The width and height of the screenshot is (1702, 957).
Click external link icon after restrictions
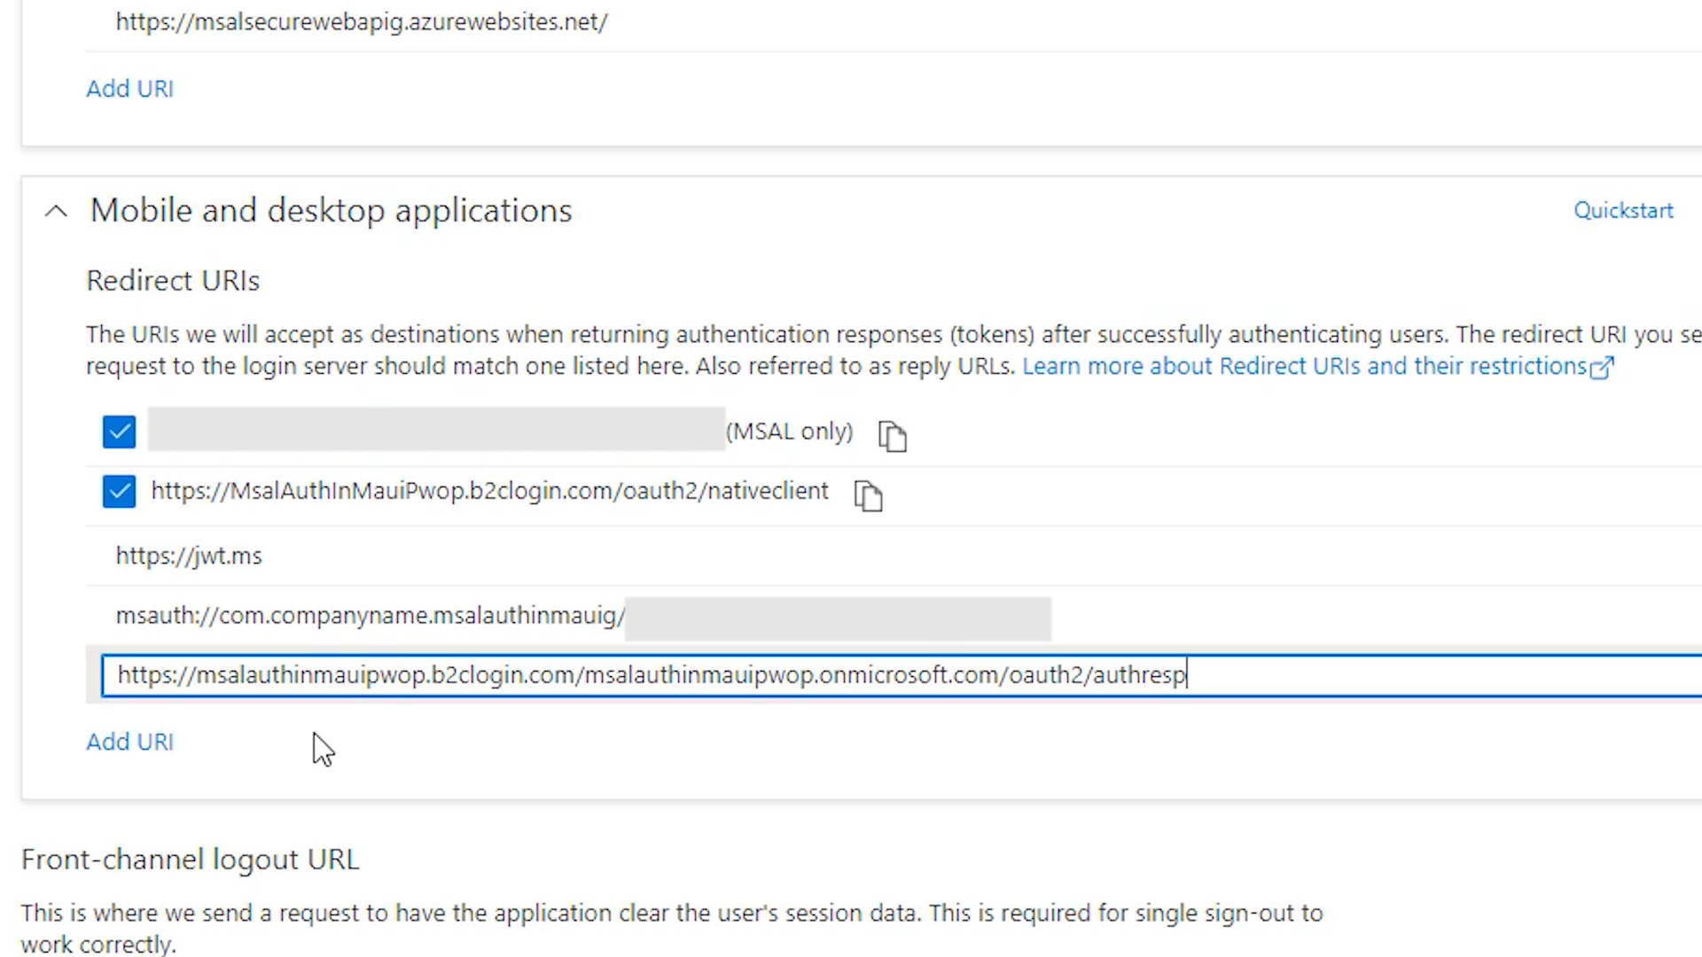tap(1602, 368)
